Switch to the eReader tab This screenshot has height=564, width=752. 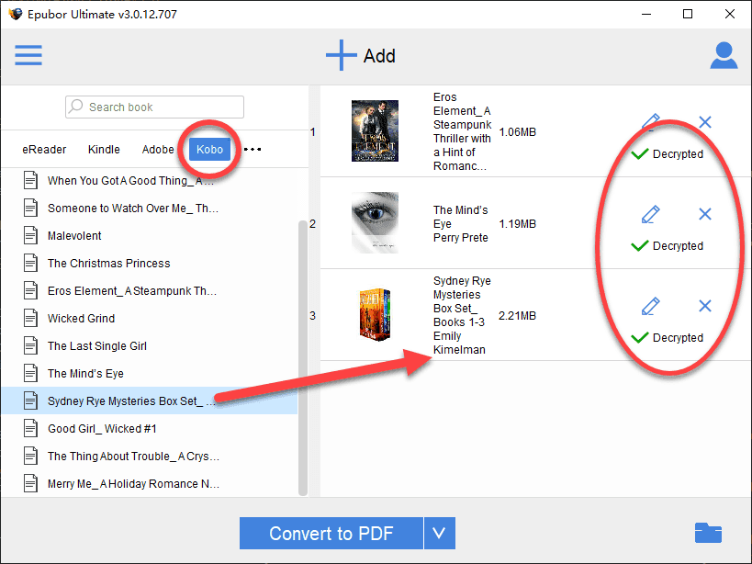point(44,149)
